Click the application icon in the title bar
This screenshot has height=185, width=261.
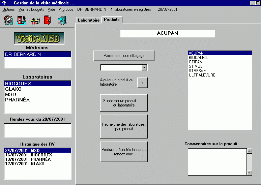point(4,3)
